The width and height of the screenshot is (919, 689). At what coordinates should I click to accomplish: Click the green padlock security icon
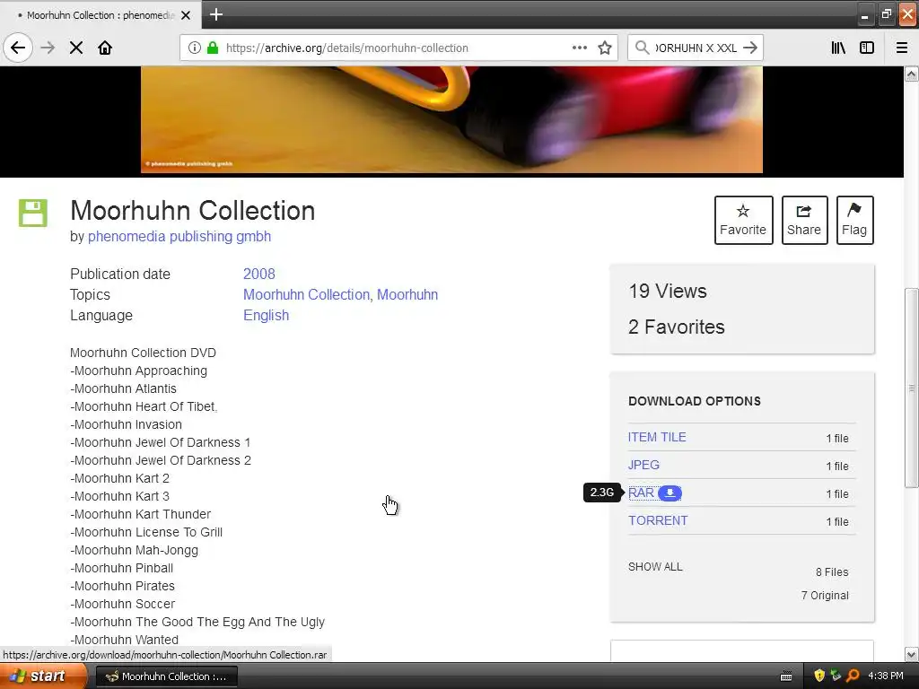click(x=213, y=48)
